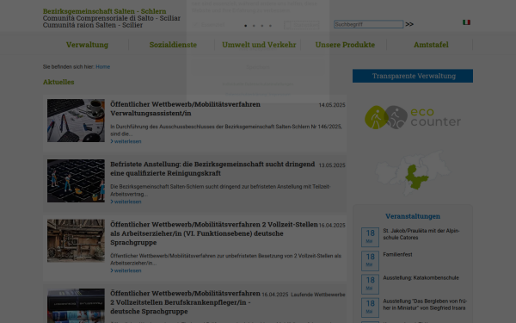
Task: Submit search with the >> arrow button
Action: click(x=409, y=24)
